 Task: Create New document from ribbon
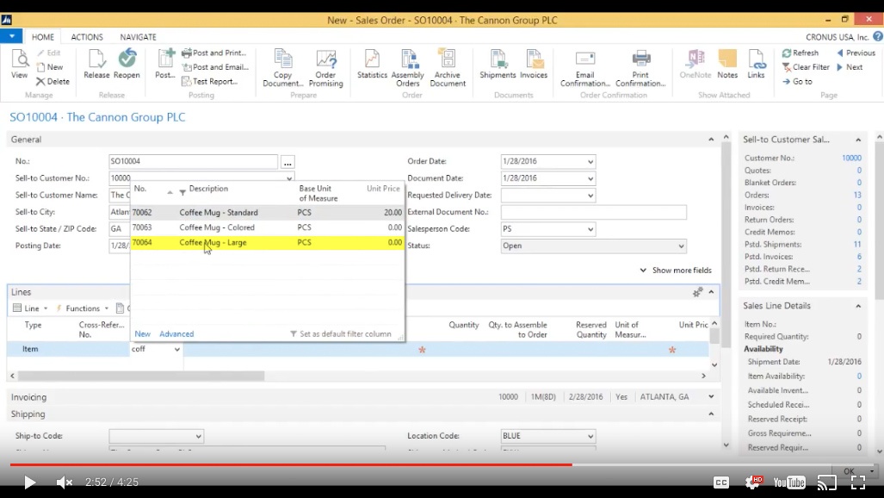pos(50,66)
